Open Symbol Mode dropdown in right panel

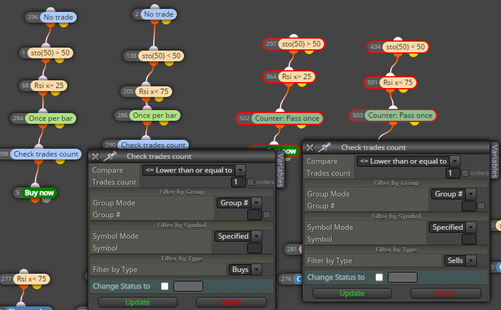[x=452, y=227]
